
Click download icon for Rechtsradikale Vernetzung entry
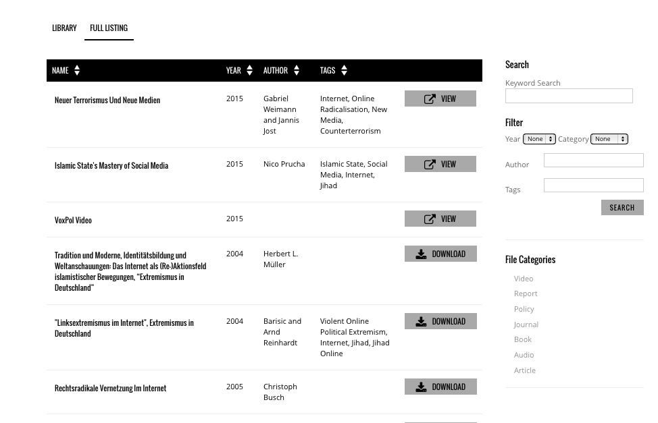point(421,387)
